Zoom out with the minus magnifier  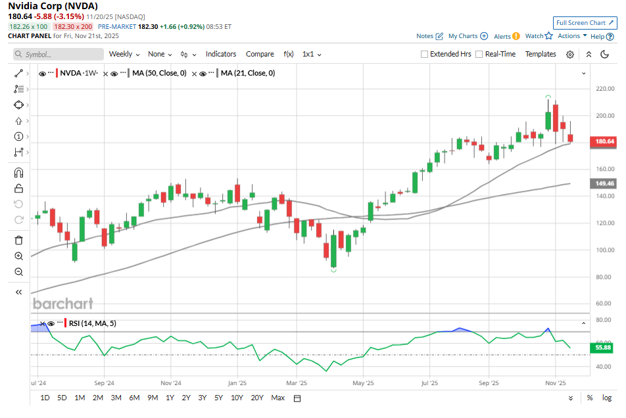(x=18, y=272)
